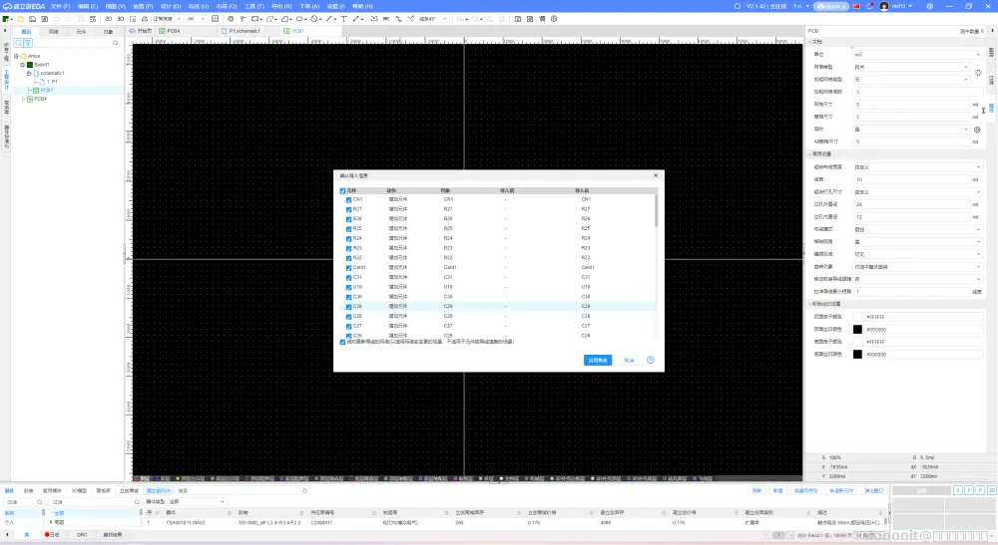This screenshot has height=545, width=998.
Task: Click the notification bell icon
Action: (x=869, y=6)
